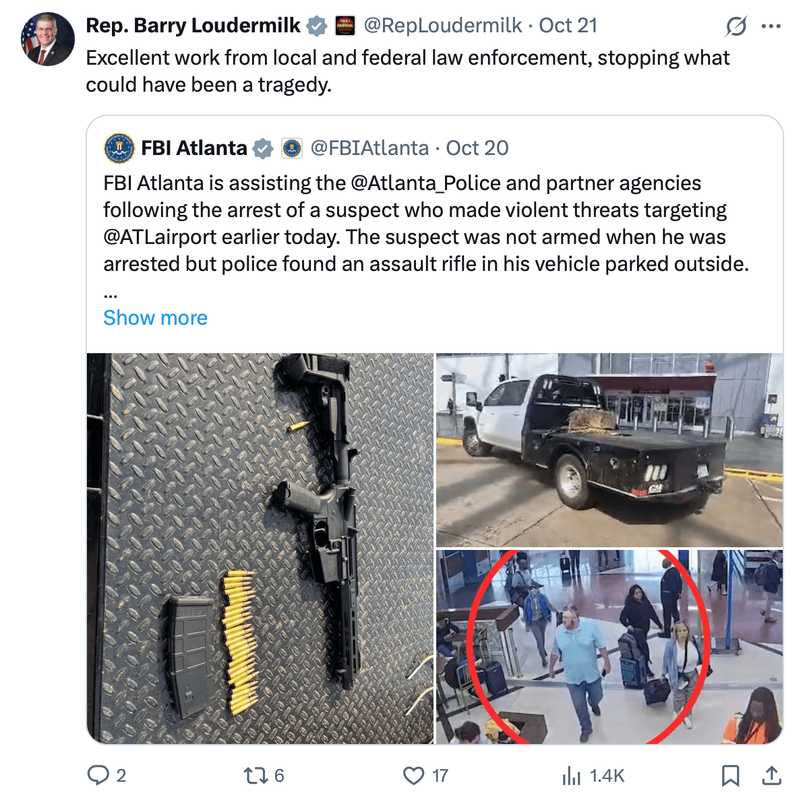Image resolution: width=805 pixels, height=802 pixels.
Task: Click the @FBIAtlanta handle
Action: tap(369, 148)
